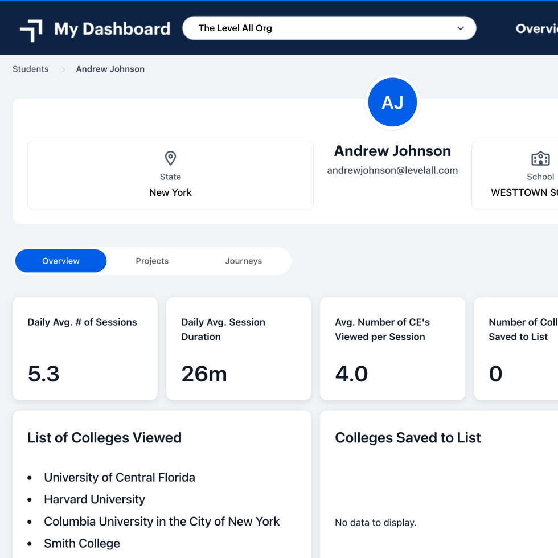Click the State location pin icon
Image resolution: width=558 pixels, height=558 pixels.
(x=170, y=158)
